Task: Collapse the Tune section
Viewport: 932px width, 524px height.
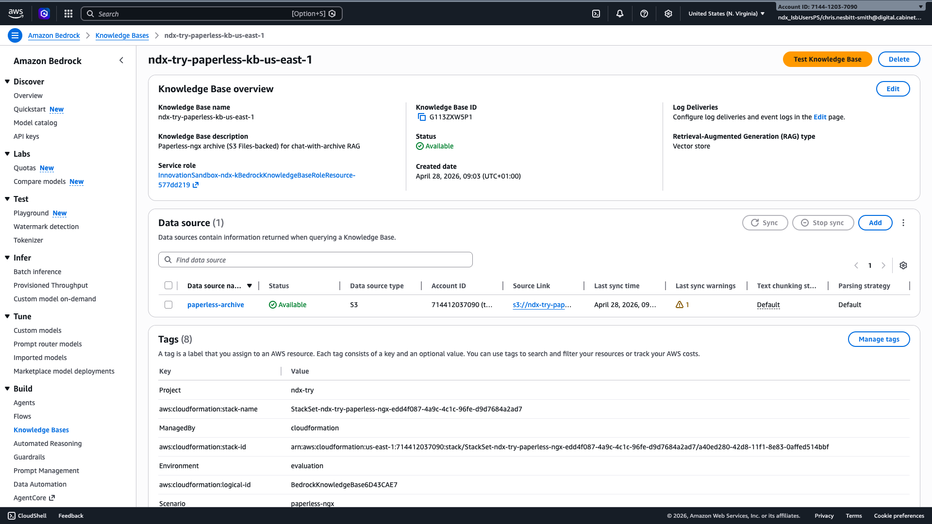Action: click(7, 316)
